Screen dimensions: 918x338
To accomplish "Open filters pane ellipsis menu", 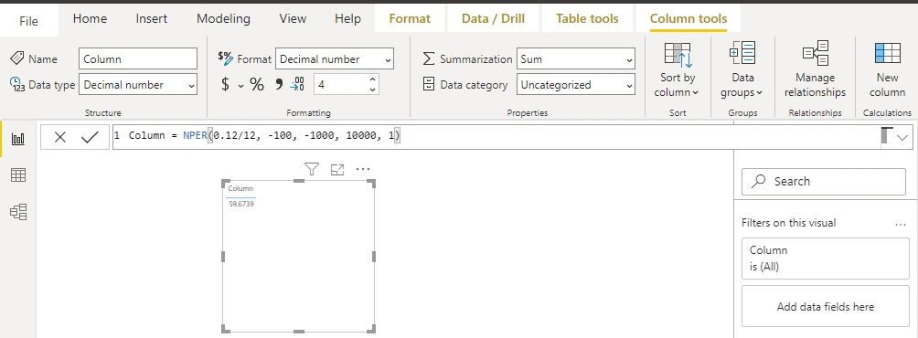I will tap(901, 224).
